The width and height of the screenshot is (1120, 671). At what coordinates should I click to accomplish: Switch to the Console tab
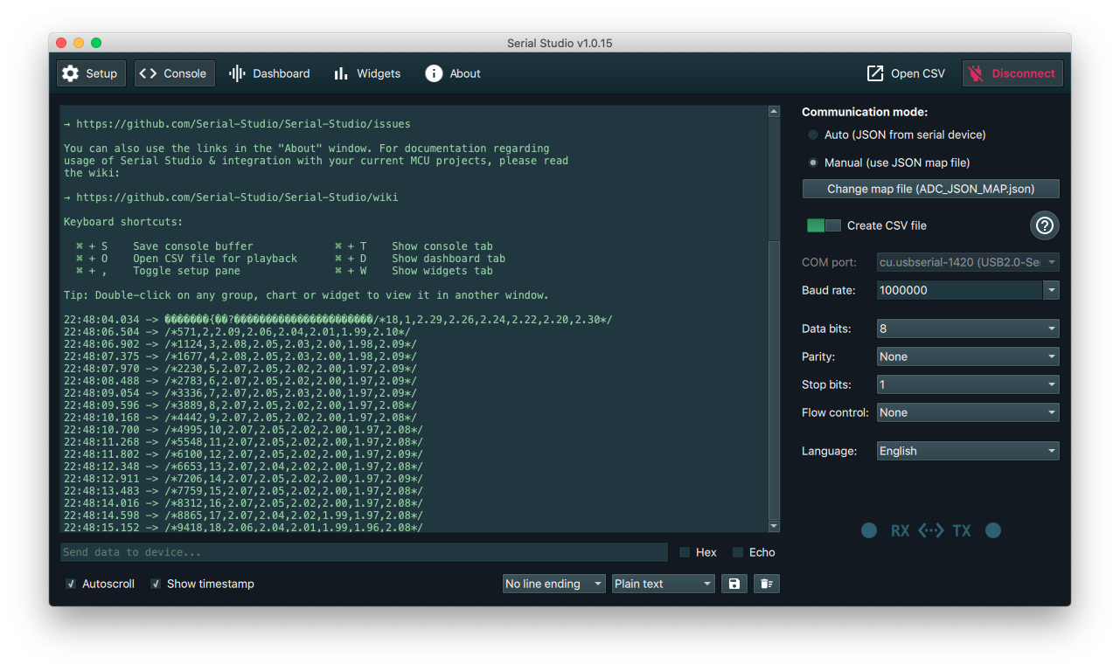click(x=174, y=73)
